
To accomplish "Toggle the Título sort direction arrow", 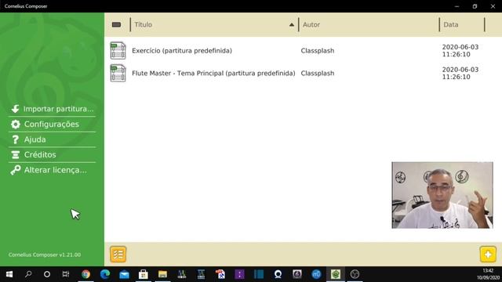I will point(292,24).
